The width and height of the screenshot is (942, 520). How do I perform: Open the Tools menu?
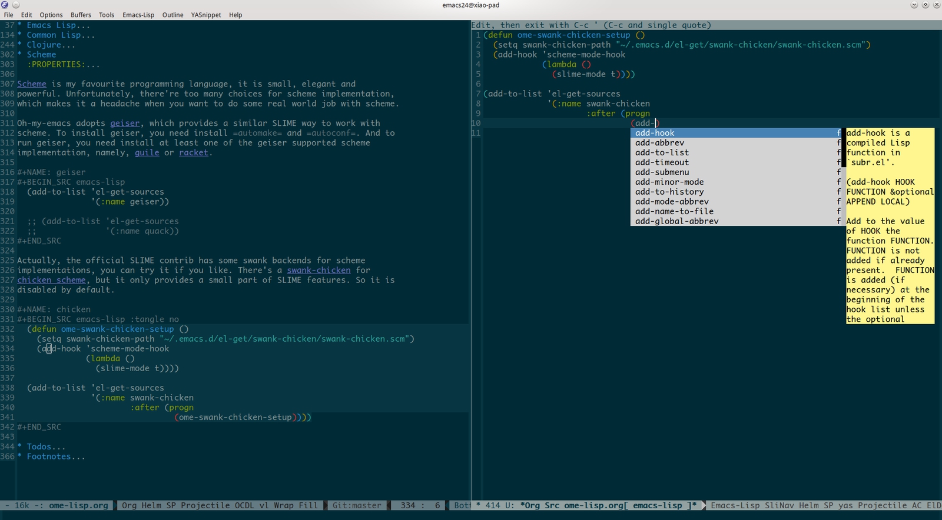click(x=107, y=15)
